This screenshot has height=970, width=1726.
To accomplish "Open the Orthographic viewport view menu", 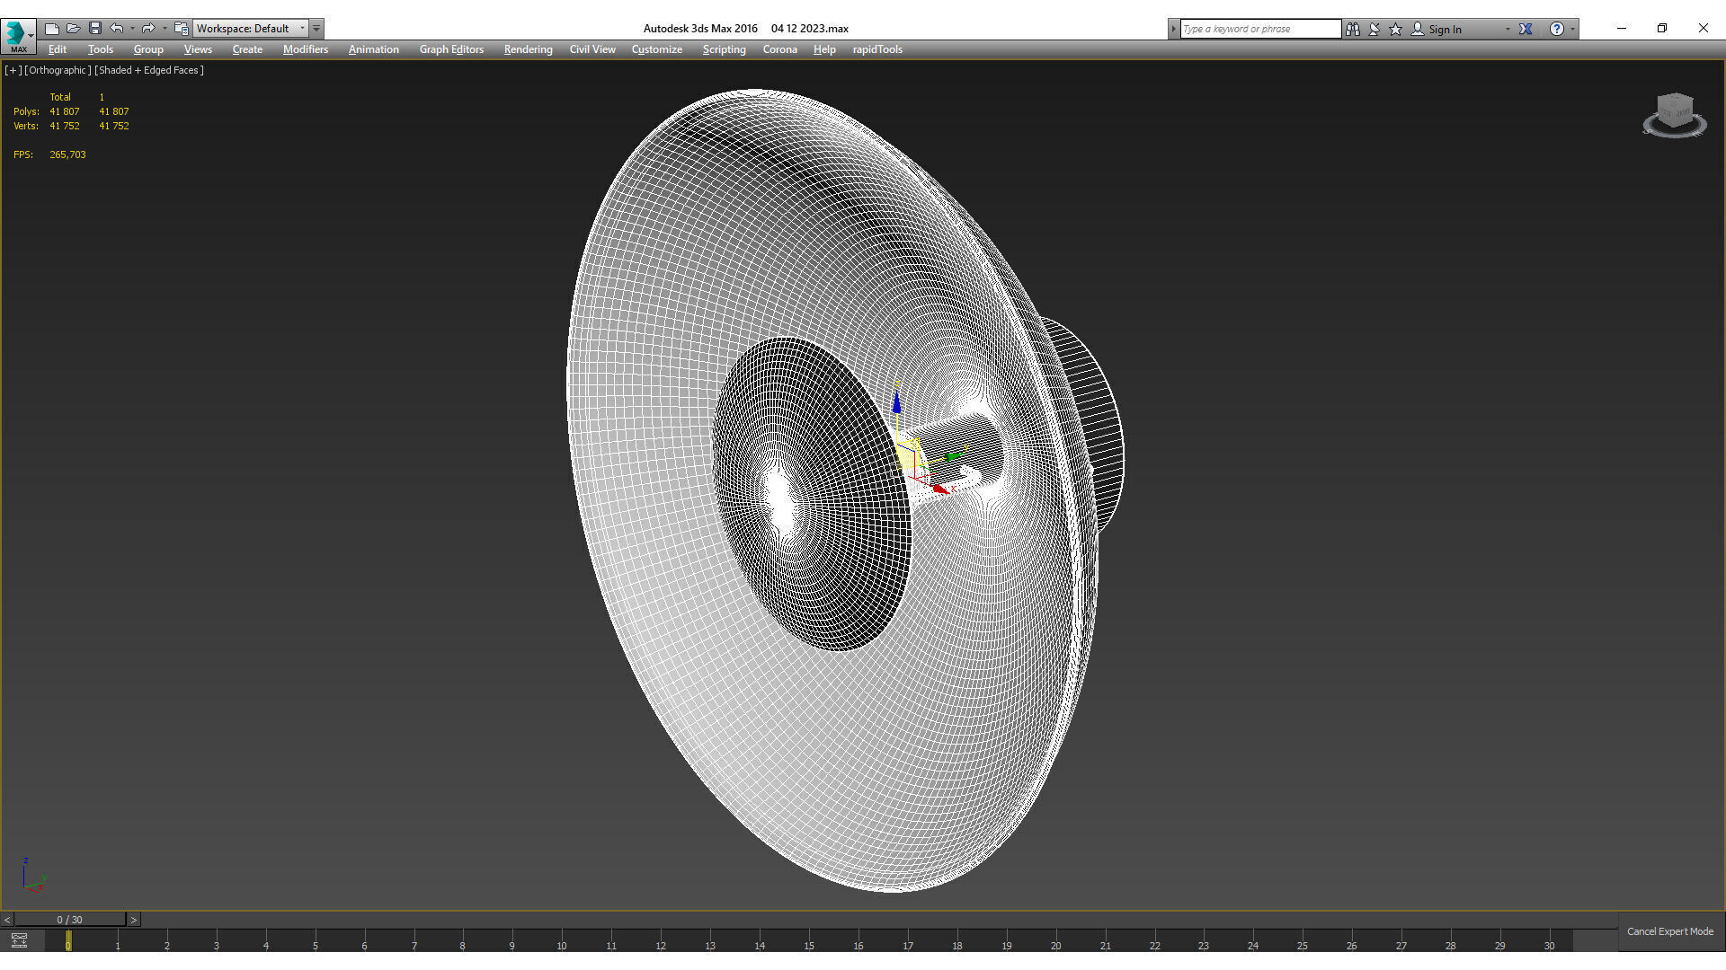I will pyautogui.click(x=58, y=70).
